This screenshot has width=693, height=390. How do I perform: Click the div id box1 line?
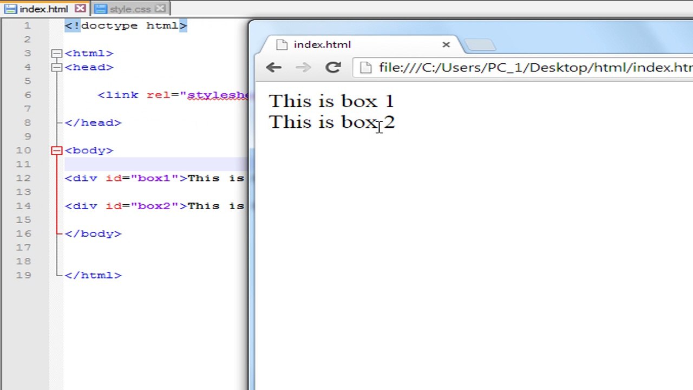click(x=155, y=178)
